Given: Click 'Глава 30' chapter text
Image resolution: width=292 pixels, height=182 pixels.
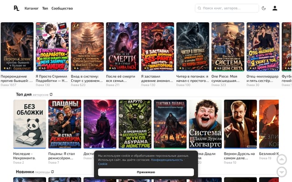Looking at the screenshot, I should [253, 85].
